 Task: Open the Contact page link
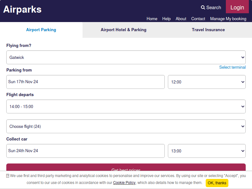click(198, 19)
